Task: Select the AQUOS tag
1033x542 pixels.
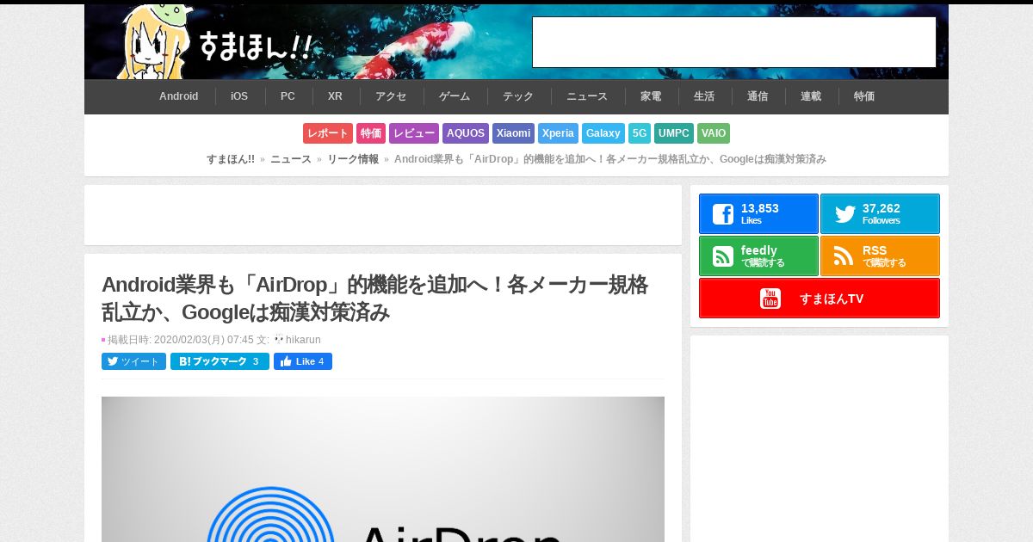Action: click(x=466, y=133)
